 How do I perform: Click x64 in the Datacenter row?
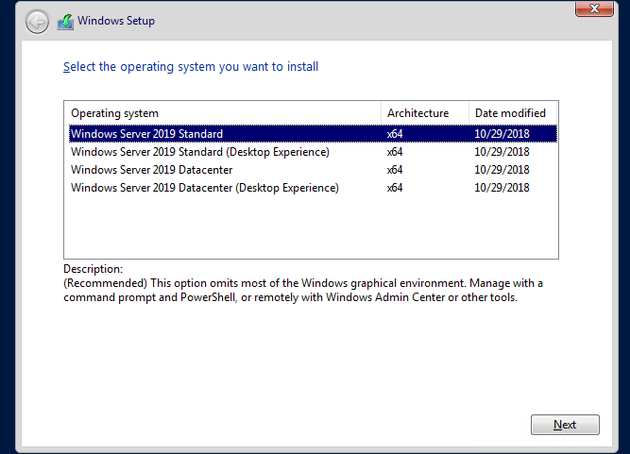tap(395, 170)
